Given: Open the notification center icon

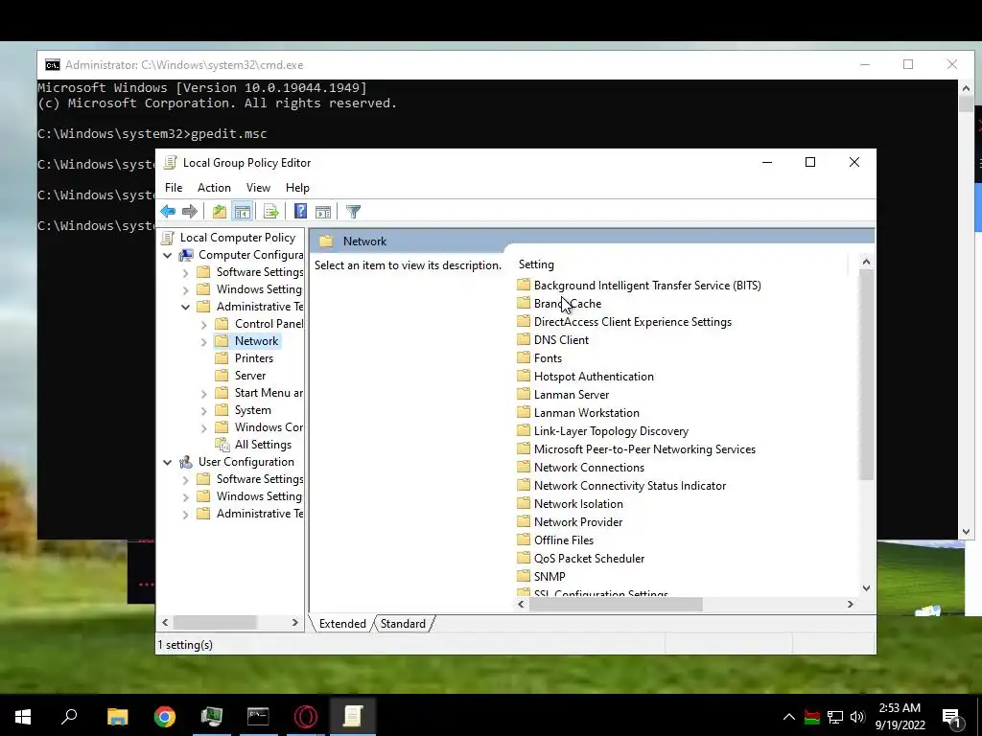Looking at the screenshot, I should click(x=952, y=717).
